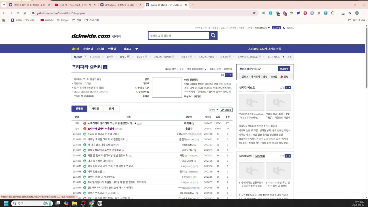Open Chrome extensions puzzle icon
368x207 pixels.
tap(333, 13)
